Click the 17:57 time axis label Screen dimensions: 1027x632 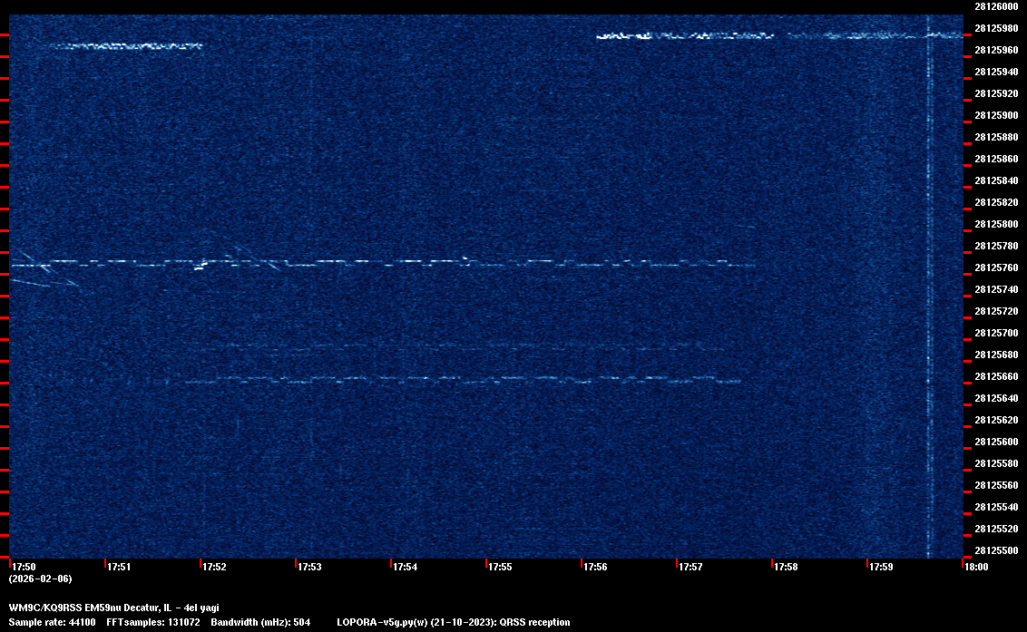[x=691, y=567]
